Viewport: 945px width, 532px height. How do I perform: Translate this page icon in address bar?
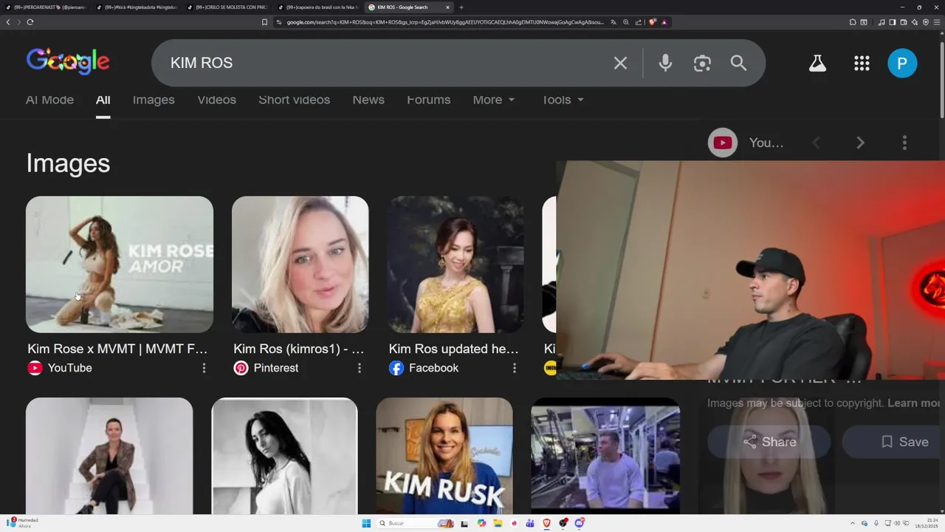point(614,22)
